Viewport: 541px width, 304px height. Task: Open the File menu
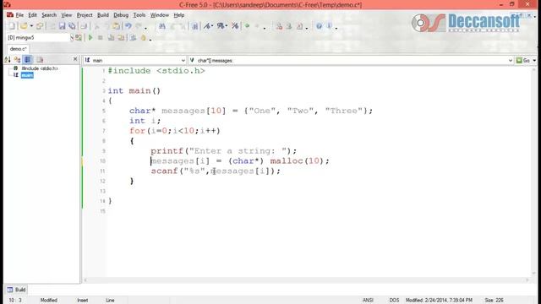pos(19,15)
